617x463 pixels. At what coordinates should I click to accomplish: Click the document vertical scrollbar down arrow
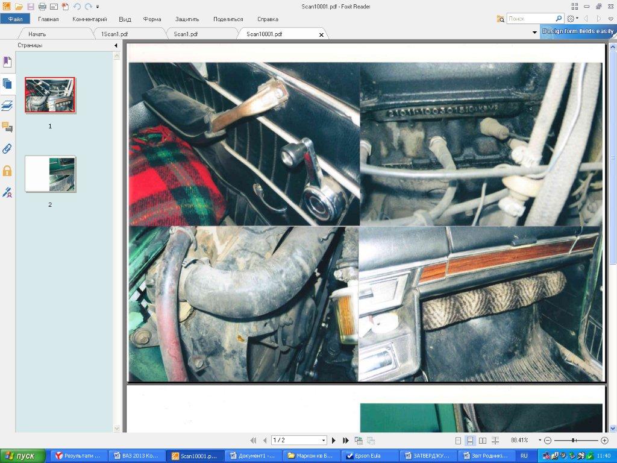coord(613,429)
